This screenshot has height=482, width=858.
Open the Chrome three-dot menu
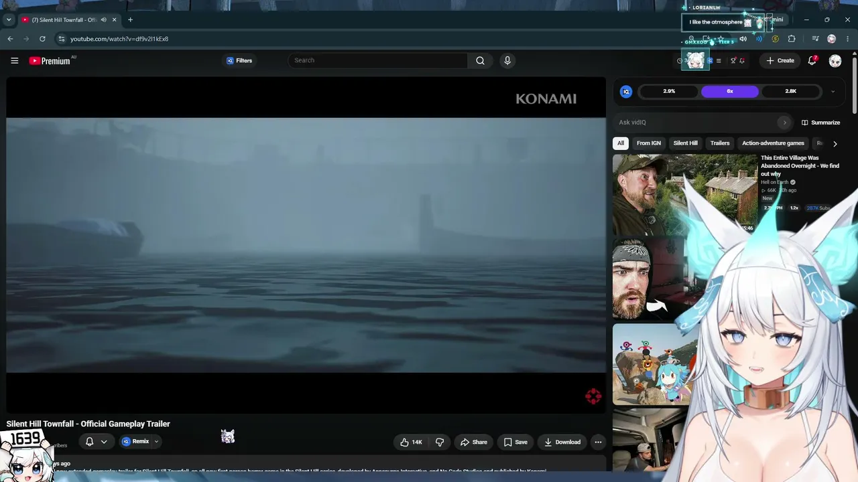(847, 39)
